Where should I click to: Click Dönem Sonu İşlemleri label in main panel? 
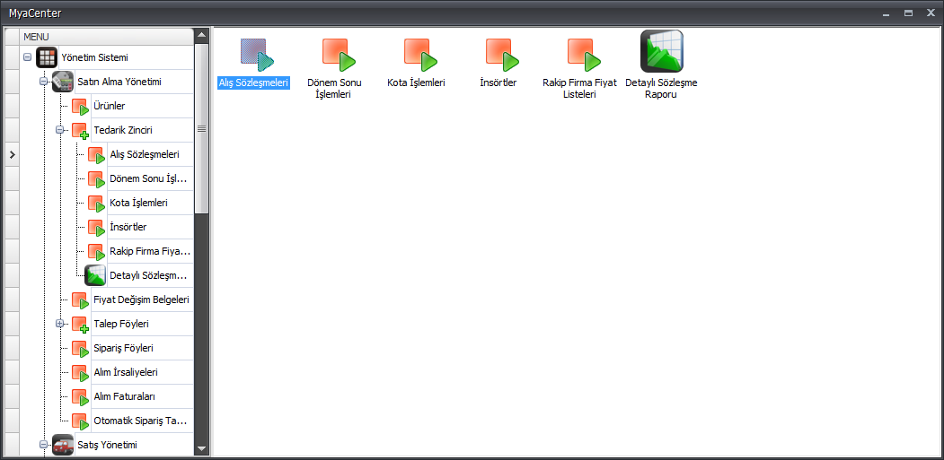pyautogui.click(x=334, y=89)
